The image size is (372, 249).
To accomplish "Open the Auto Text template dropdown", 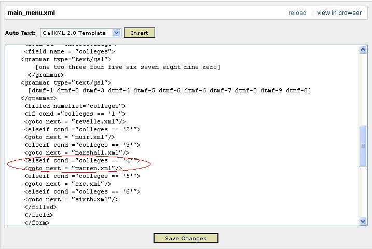I will tap(116, 33).
